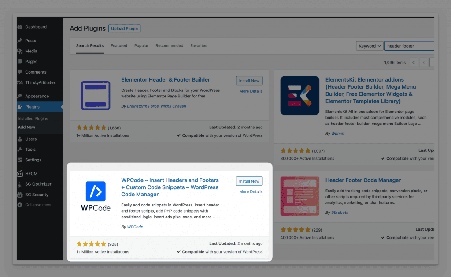Viewport: 451px width, 277px height.
Task: Open the ElementsKit Elementor addons title link
Action: (x=370, y=90)
